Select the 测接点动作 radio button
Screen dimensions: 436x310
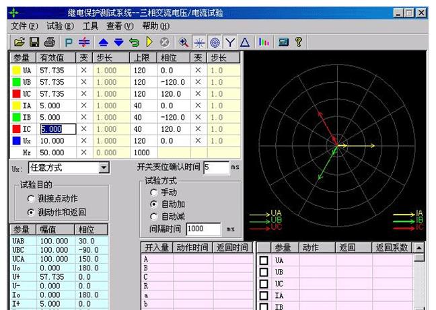coord(30,199)
